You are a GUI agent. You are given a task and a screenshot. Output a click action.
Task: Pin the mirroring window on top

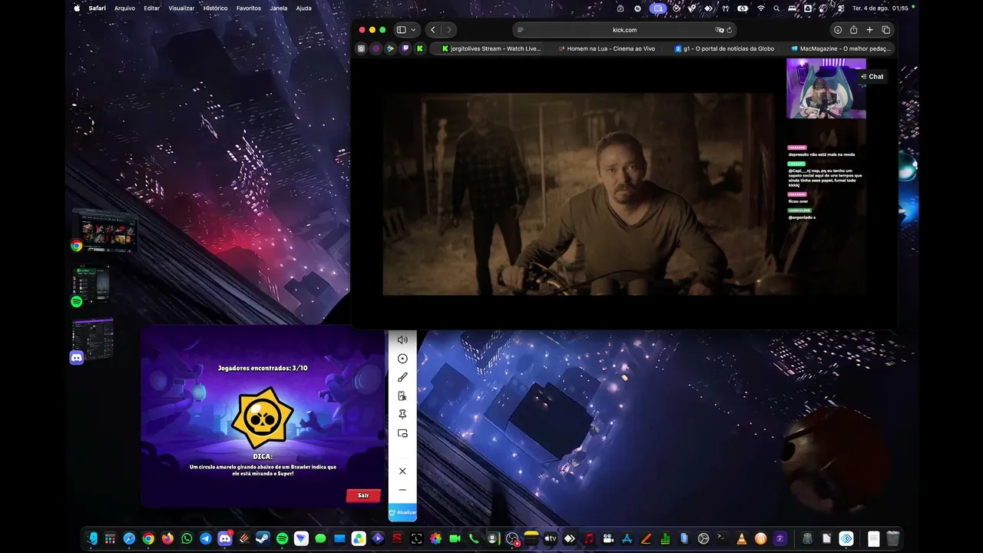tap(402, 415)
